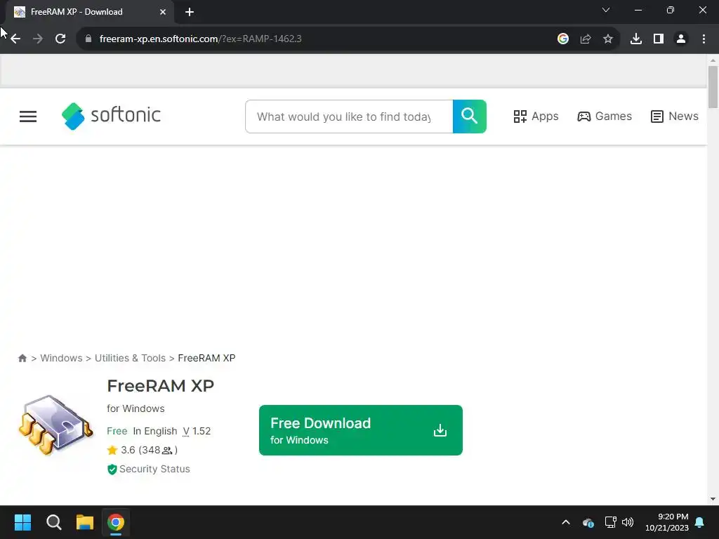Click the blue search magnifier button
Screen dimensions: 719x539
click(470, 117)
